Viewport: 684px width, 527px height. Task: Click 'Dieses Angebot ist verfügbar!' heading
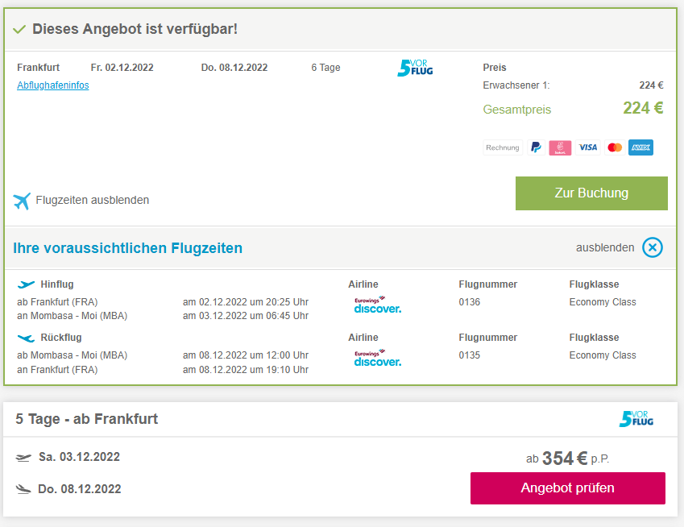(x=135, y=29)
